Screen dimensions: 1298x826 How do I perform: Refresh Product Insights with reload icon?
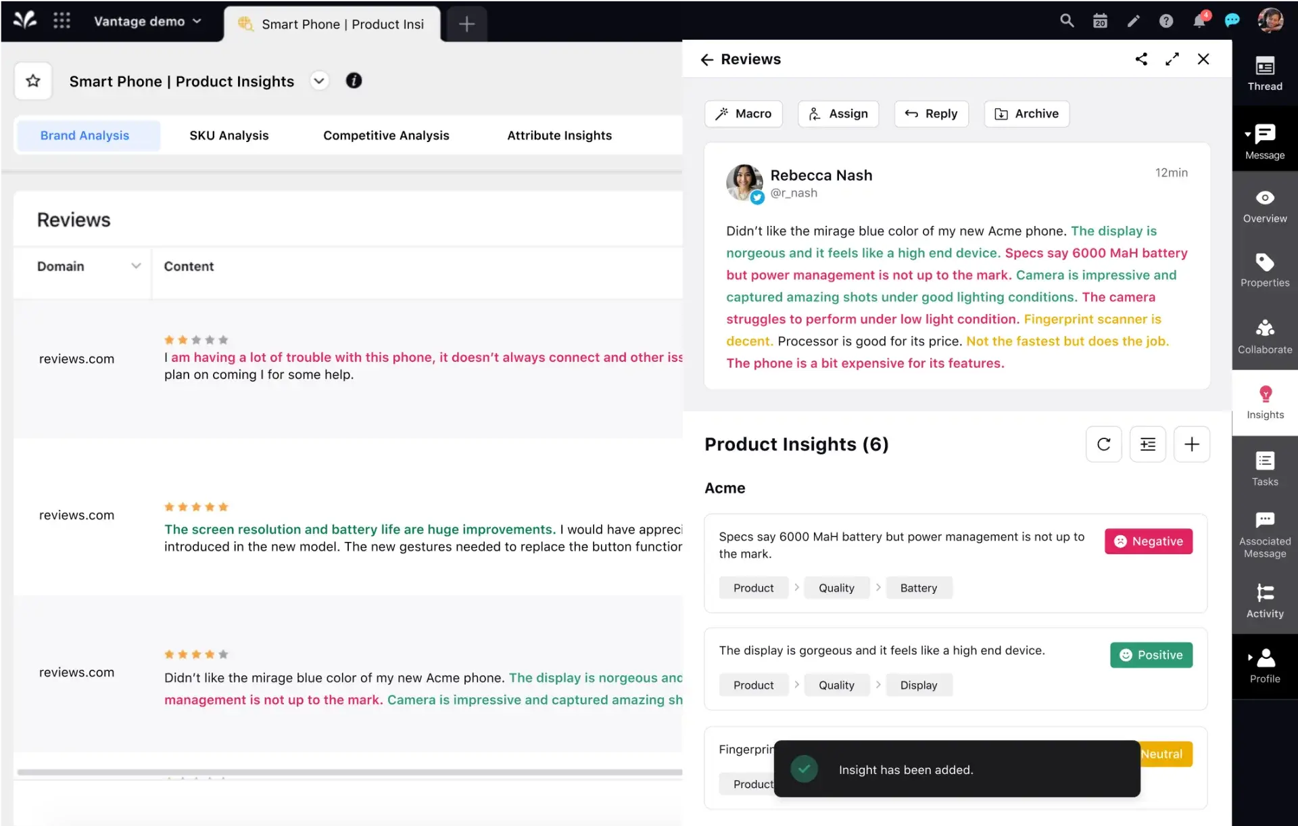tap(1103, 444)
